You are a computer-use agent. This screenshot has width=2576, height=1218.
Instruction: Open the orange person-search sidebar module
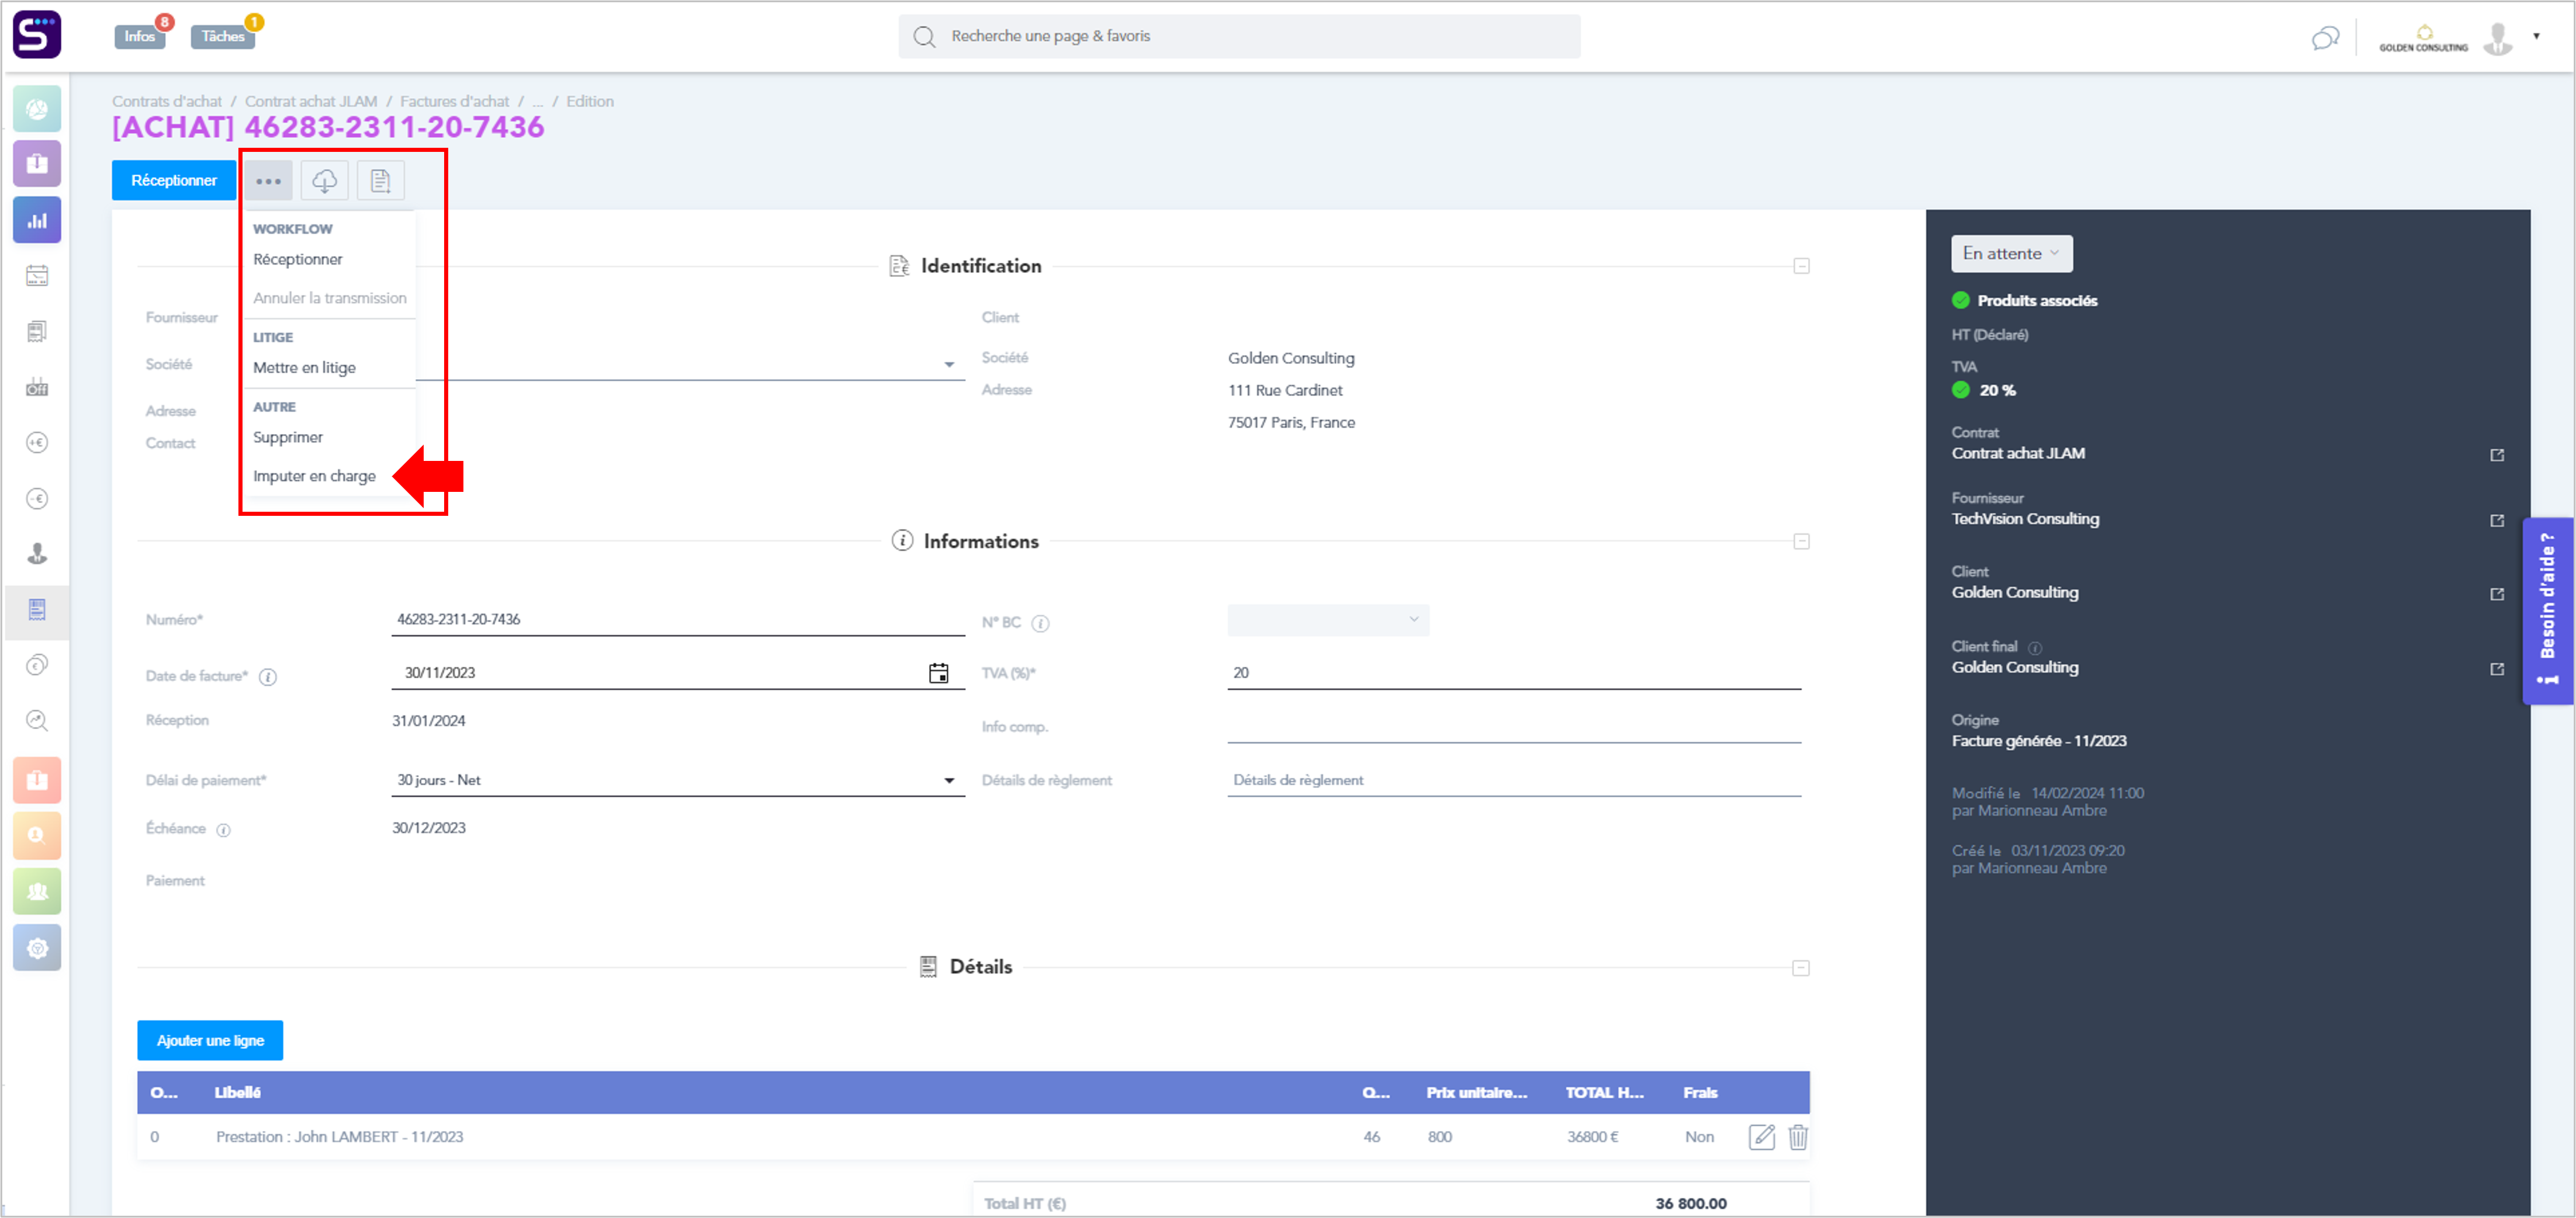click(37, 836)
